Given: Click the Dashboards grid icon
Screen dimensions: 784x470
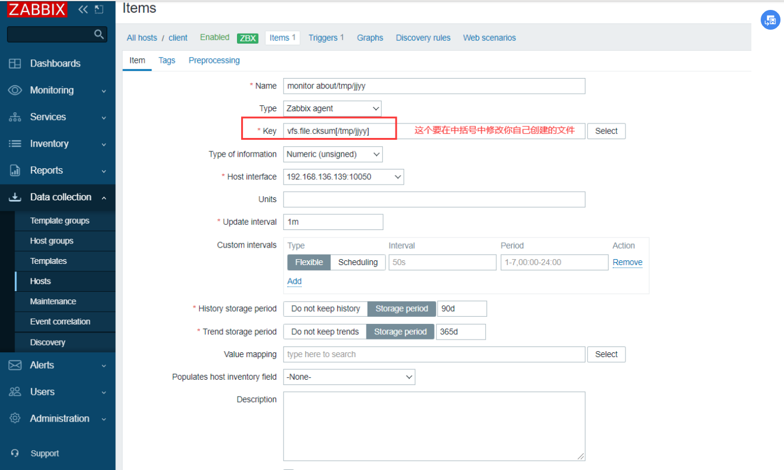Looking at the screenshot, I should click(x=15, y=63).
